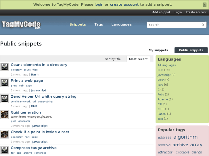The width and height of the screenshot is (209, 156).
Task: Click PHP language link under Zend Helper
Action: pyautogui.click(x=34, y=106)
